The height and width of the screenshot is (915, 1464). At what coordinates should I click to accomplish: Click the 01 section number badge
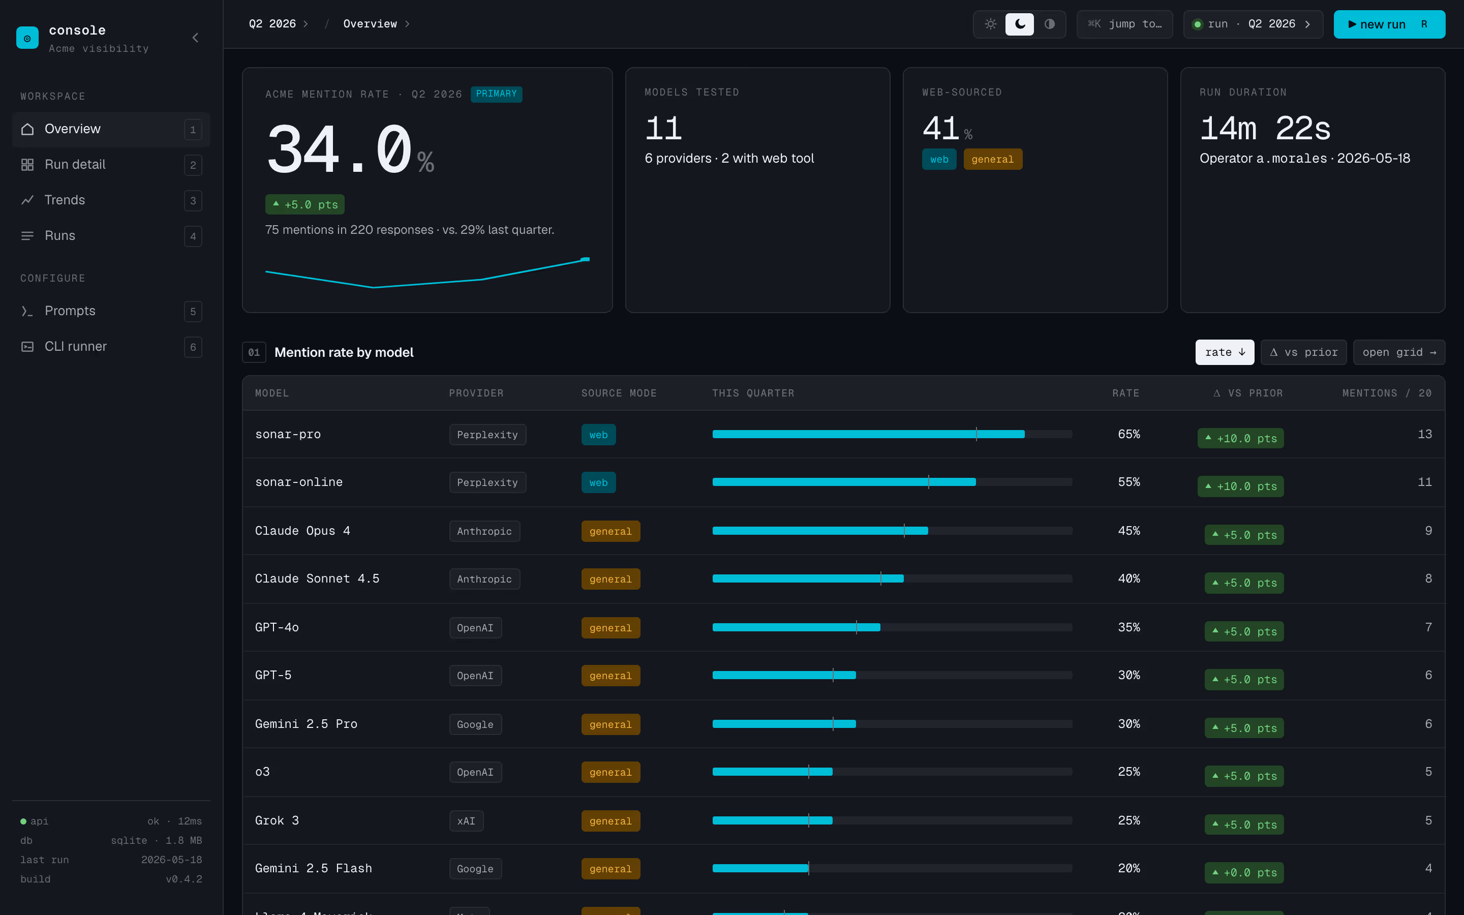coord(254,352)
